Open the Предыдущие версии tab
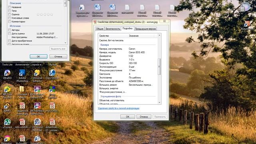Image resolution: width=256 pixels, height=144 pixels. click(x=145, y=29)
